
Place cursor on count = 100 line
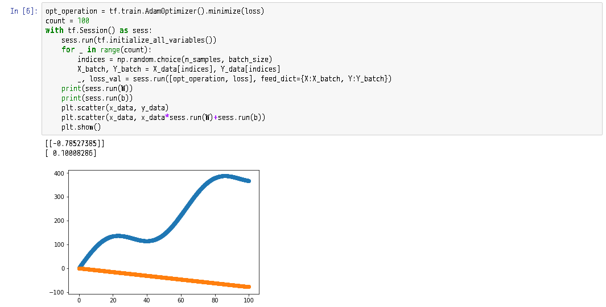[67, 20]
